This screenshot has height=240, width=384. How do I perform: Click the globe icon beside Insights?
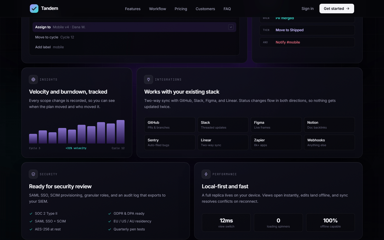pos(33,79)
